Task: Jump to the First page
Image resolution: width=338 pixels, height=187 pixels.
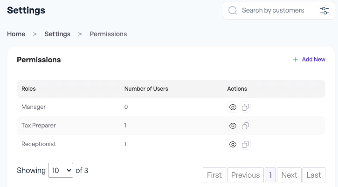Action: coord(214,175)
